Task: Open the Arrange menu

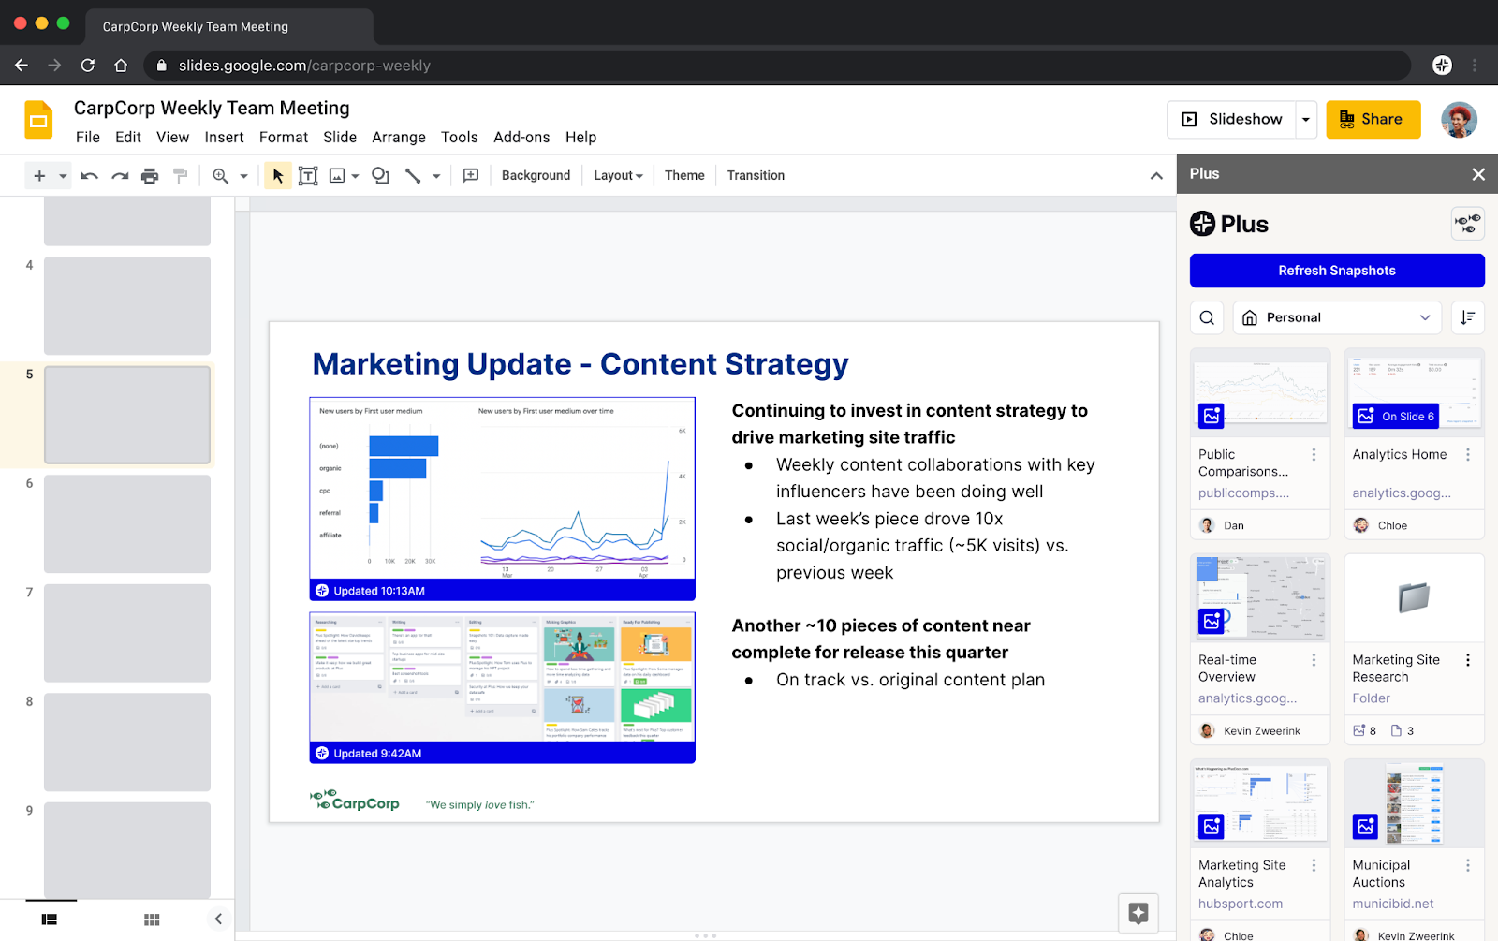Action: coord(399,138)
